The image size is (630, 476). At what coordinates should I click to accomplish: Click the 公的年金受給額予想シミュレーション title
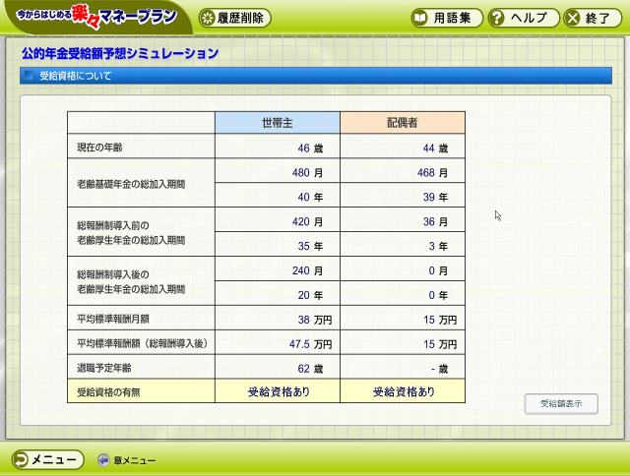[120, 53]
